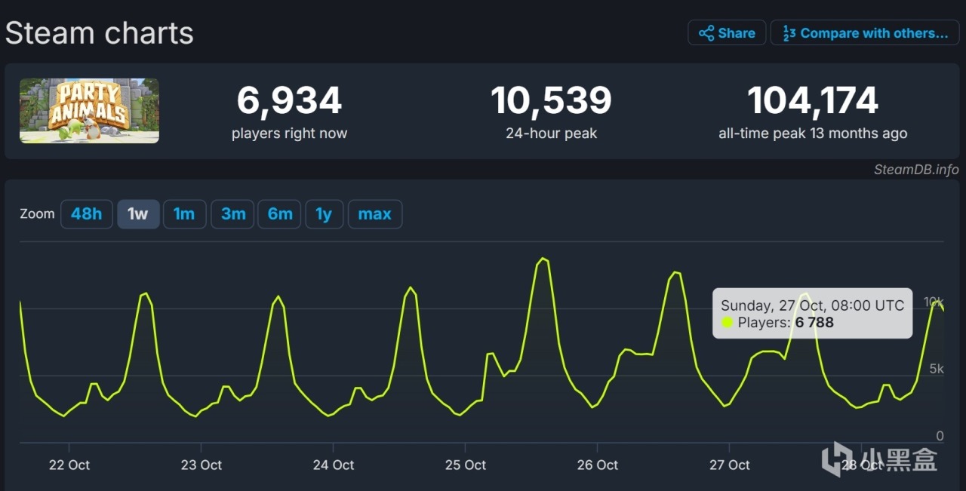
Task: Click the 24 Oct axis label
Action: coord(334,465)
